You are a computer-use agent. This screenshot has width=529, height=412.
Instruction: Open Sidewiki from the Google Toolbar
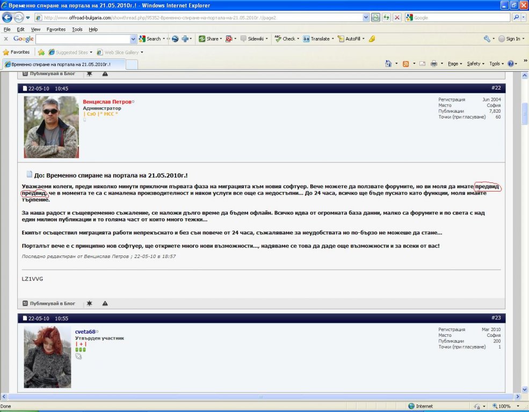click(252, 39)
